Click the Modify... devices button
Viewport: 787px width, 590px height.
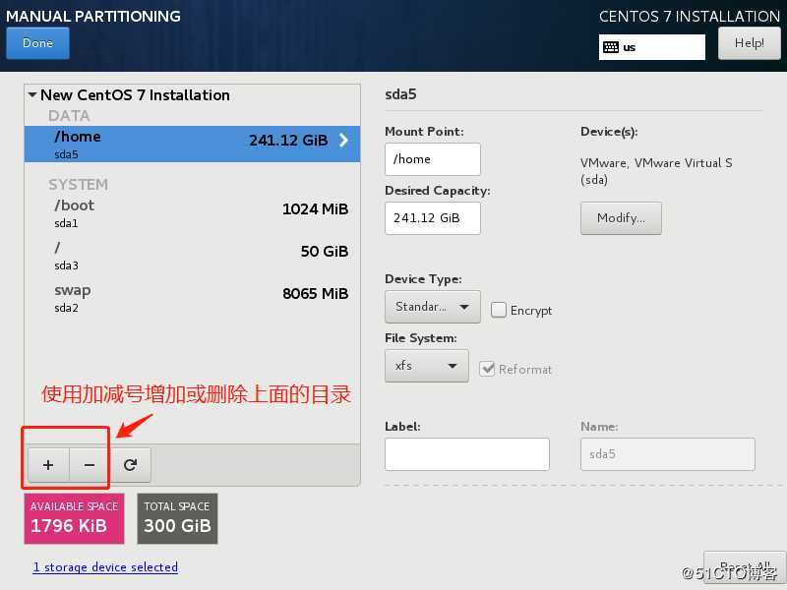(621, 218)
